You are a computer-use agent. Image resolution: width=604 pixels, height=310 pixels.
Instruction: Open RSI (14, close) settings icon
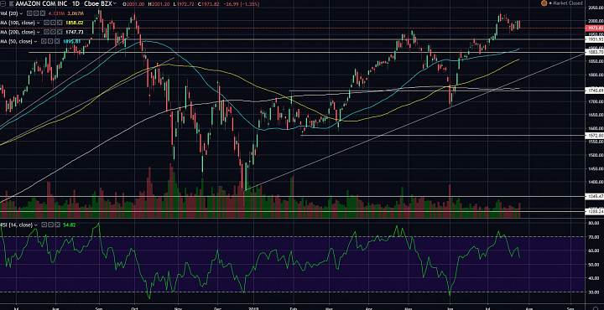(51, 225)
